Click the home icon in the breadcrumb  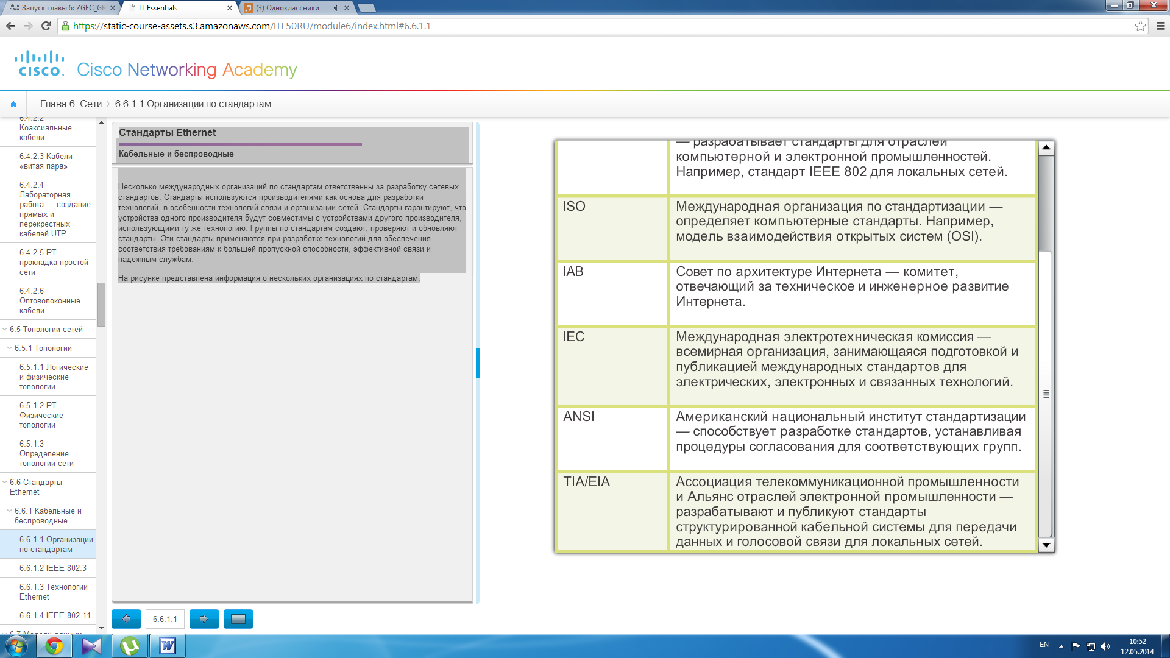click(13, 104)
